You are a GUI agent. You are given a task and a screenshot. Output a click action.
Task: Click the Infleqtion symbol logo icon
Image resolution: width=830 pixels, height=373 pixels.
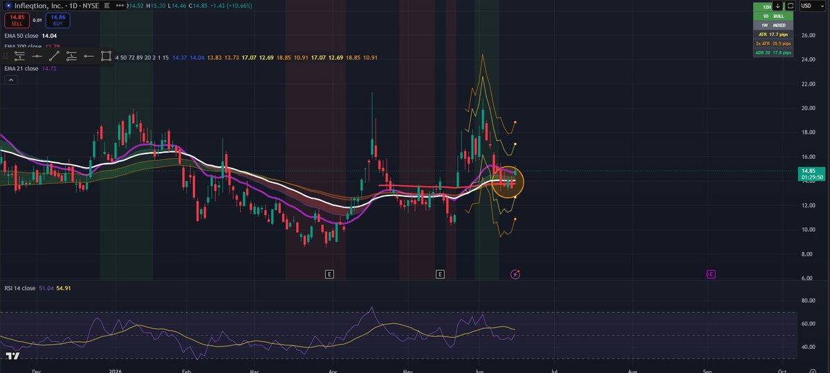pyautogui.click(x=8, y=6)
